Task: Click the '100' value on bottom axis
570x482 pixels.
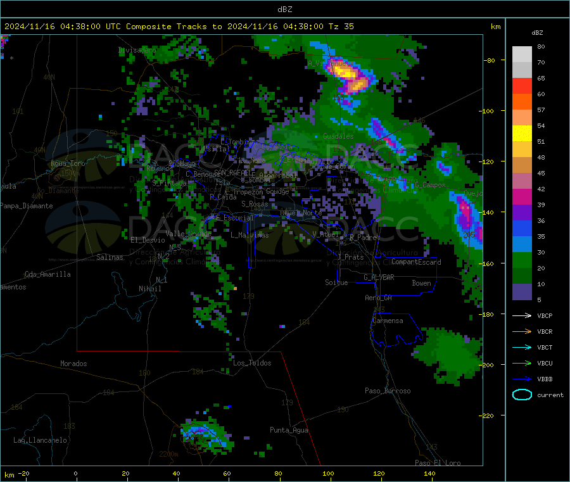Action: [x=328, y=474]
